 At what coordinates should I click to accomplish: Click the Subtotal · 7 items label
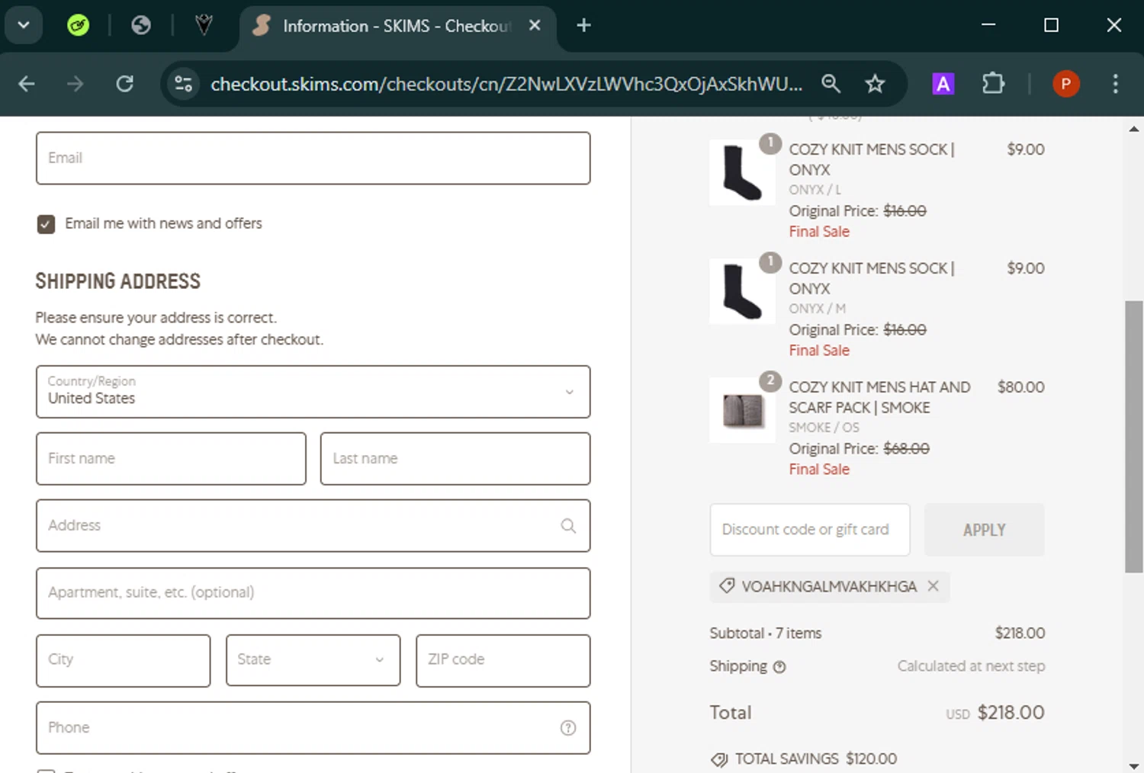[766, 633]
